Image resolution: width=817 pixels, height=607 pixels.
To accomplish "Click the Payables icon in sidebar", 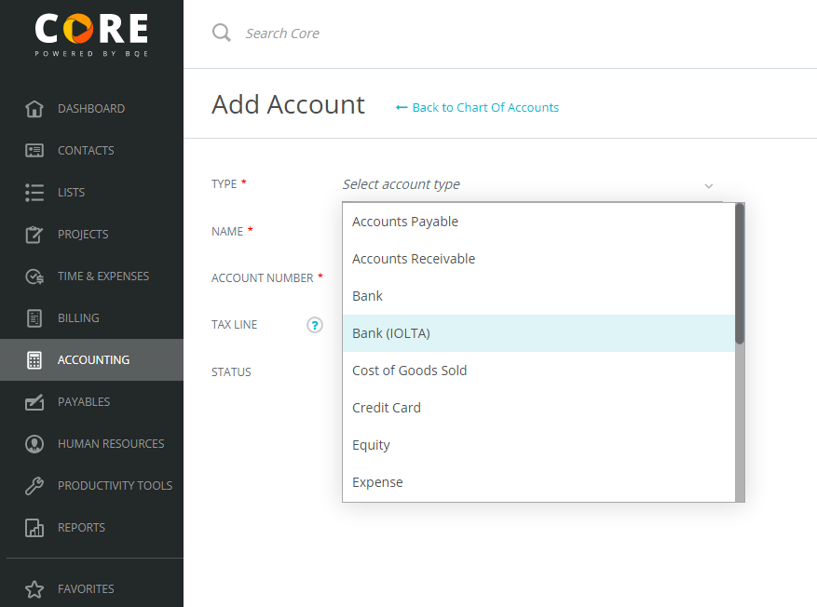I will click(34, 402).
